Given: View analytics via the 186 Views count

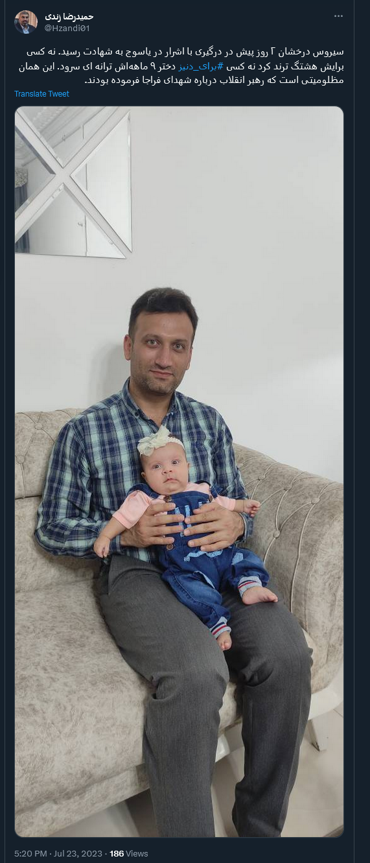Looking at the screenshot, I should click(x=129, y=853).
